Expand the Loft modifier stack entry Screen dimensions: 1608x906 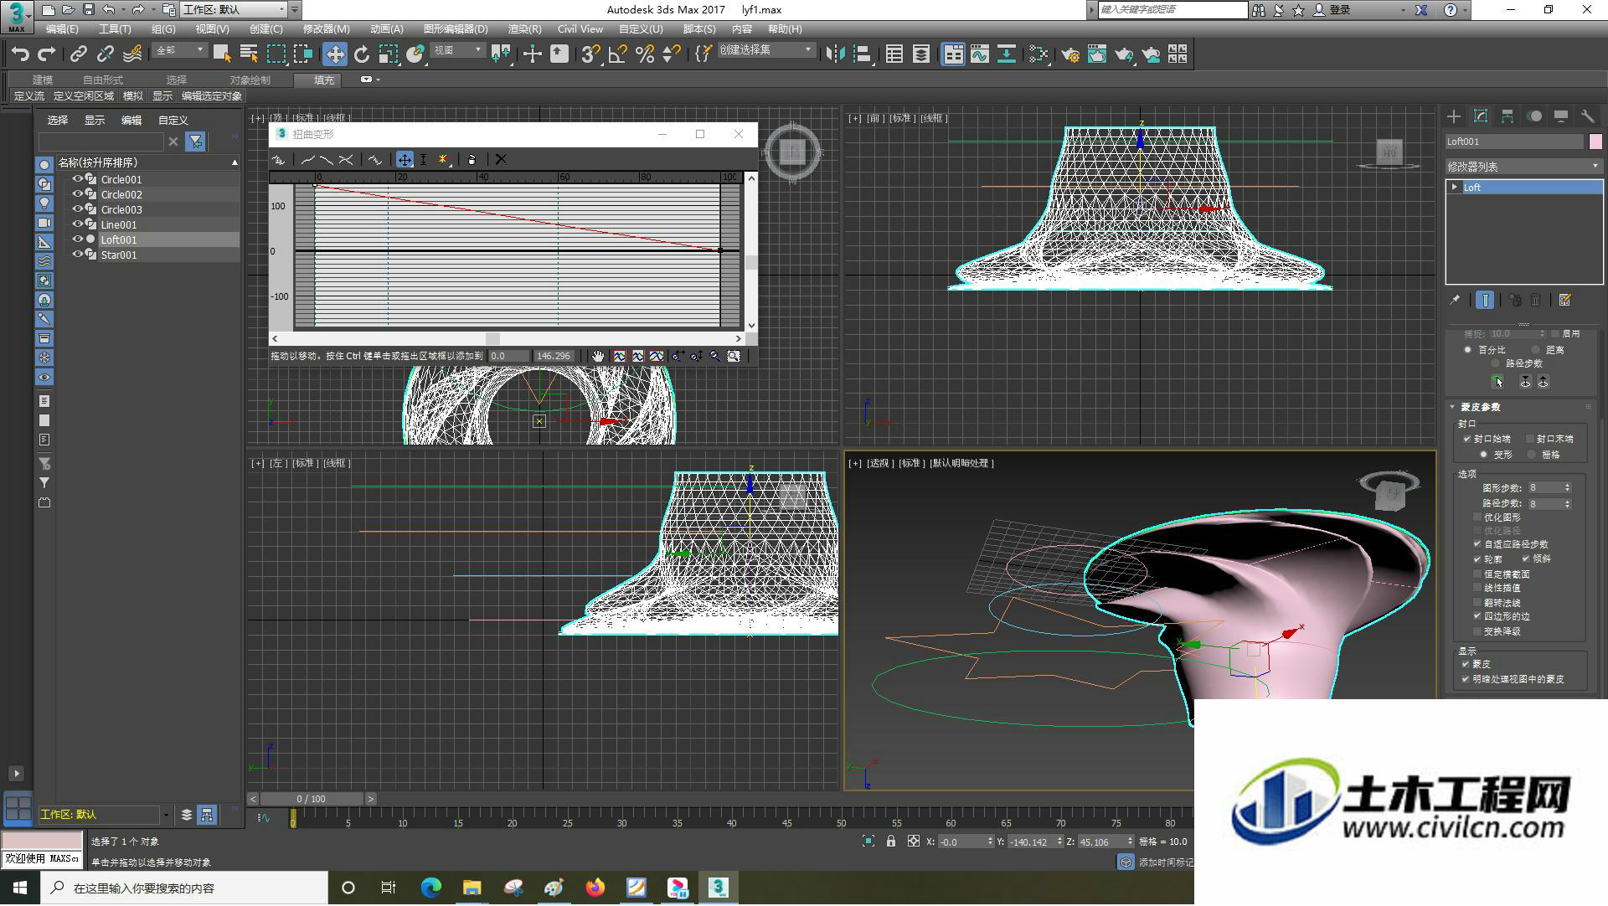click(1455, 188)
